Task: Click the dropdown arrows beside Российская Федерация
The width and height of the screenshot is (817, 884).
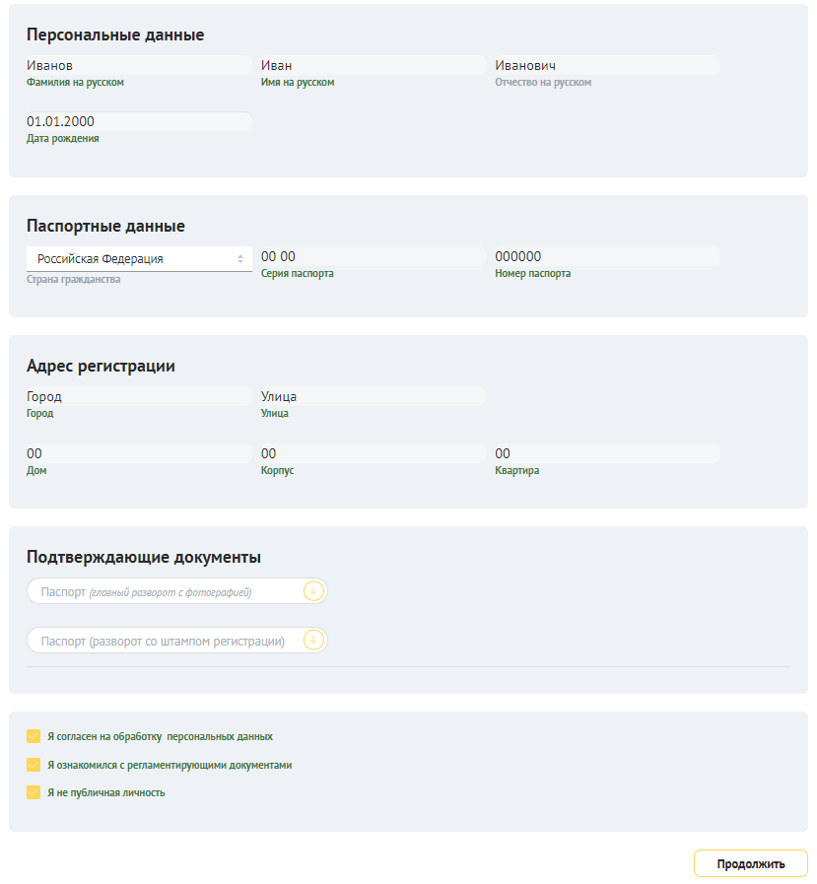Action: (x=240, y=259)
